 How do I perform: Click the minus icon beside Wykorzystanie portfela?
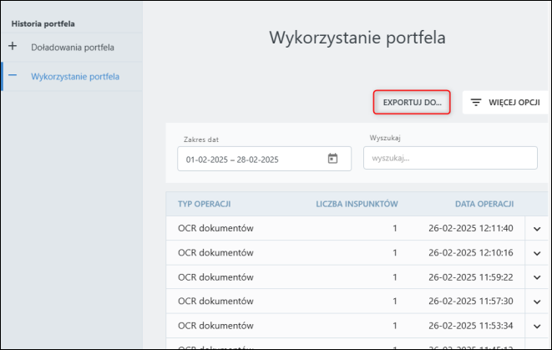pos(12,76)
